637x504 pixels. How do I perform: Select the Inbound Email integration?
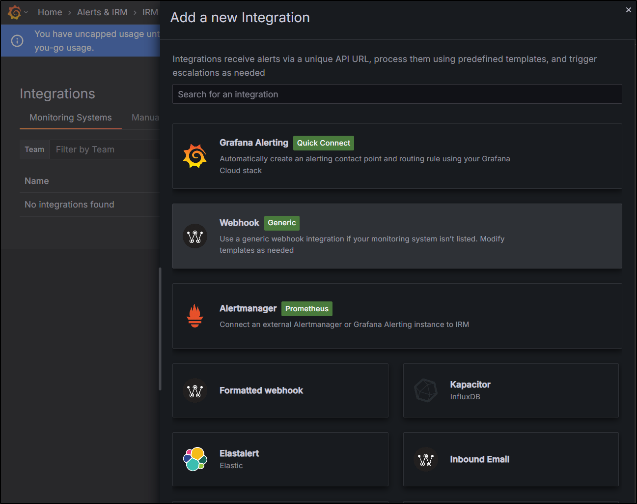tap(511, 459)
